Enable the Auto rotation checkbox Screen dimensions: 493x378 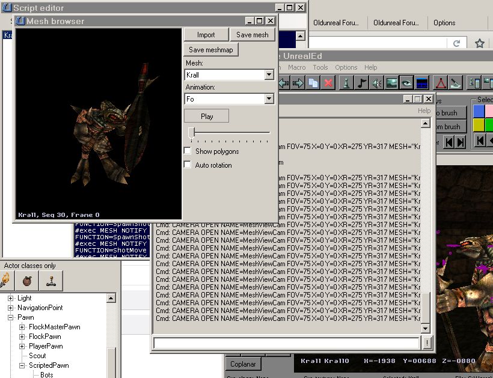[188, 165]
